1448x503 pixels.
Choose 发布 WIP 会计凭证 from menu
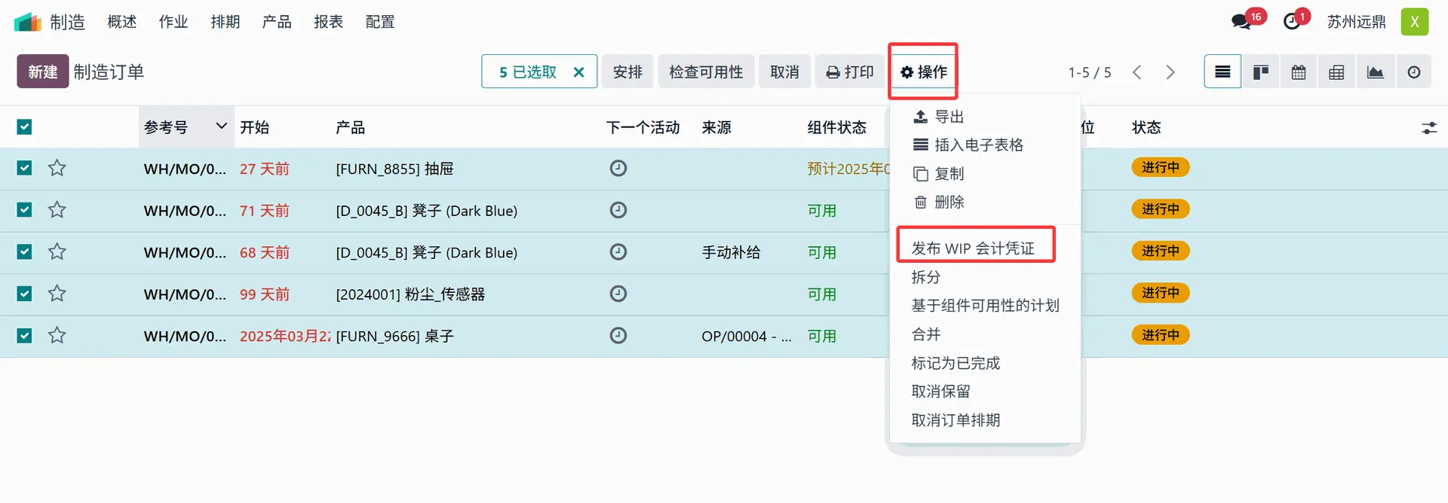click(973, 248)
